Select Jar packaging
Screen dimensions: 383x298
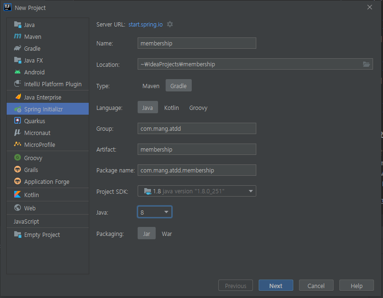tap(147, 234)
